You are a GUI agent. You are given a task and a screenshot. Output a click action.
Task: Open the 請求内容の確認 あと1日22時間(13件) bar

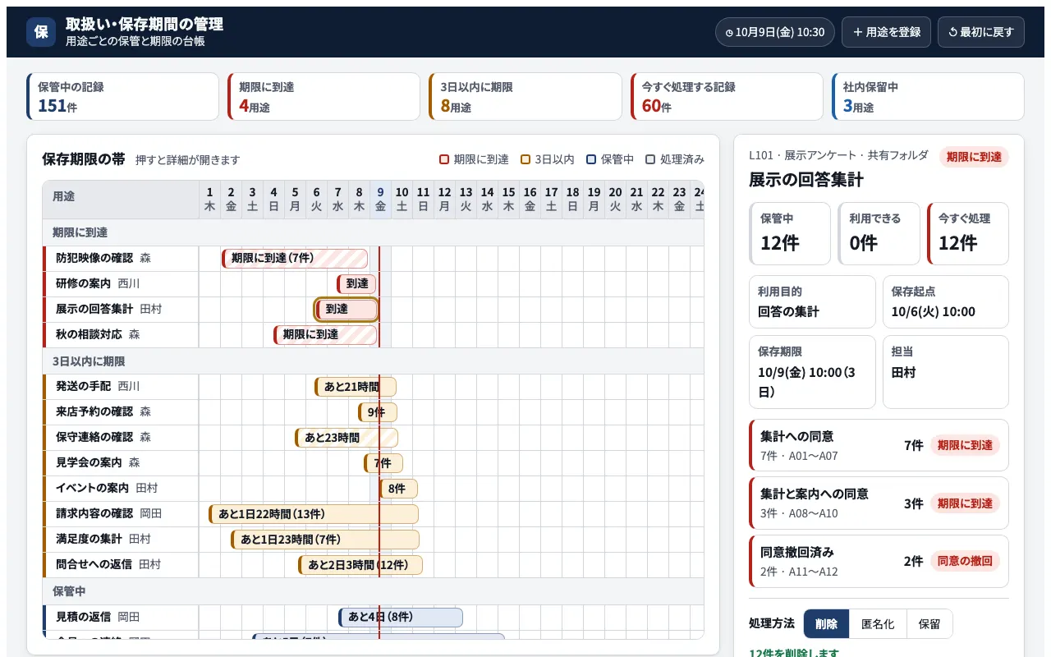(314, 514)
